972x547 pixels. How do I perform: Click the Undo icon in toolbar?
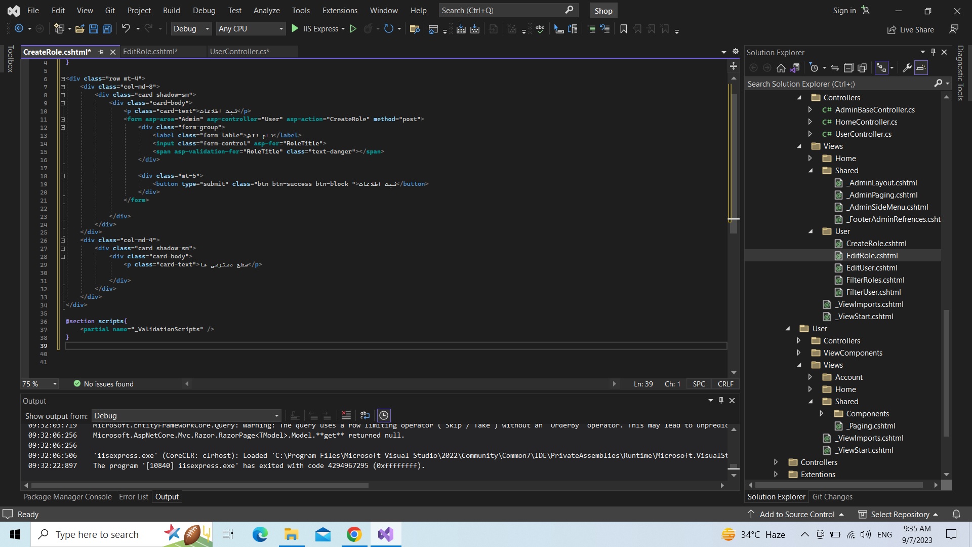pos(126,29)
